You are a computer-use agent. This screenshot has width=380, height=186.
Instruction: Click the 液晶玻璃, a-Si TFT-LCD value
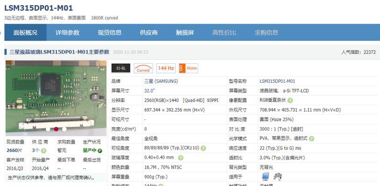(284, 91)
